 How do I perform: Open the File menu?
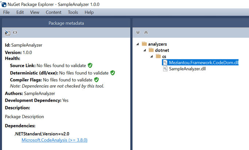(7, 12)
